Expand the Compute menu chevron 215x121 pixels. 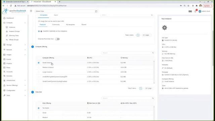pyautogui.click(x=25, y=23)
